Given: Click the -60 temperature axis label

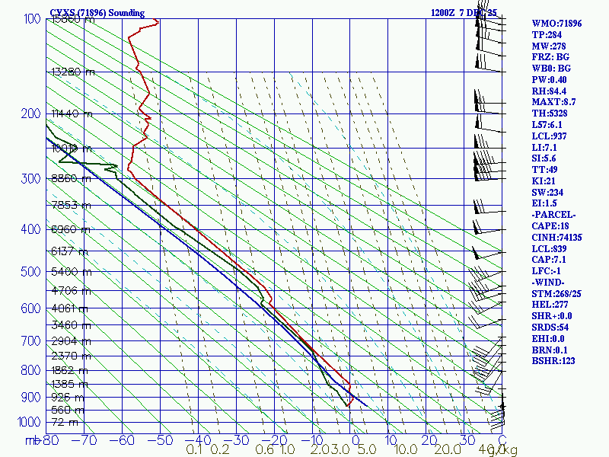Looking at the screenshot, I should tap(122, 440).
